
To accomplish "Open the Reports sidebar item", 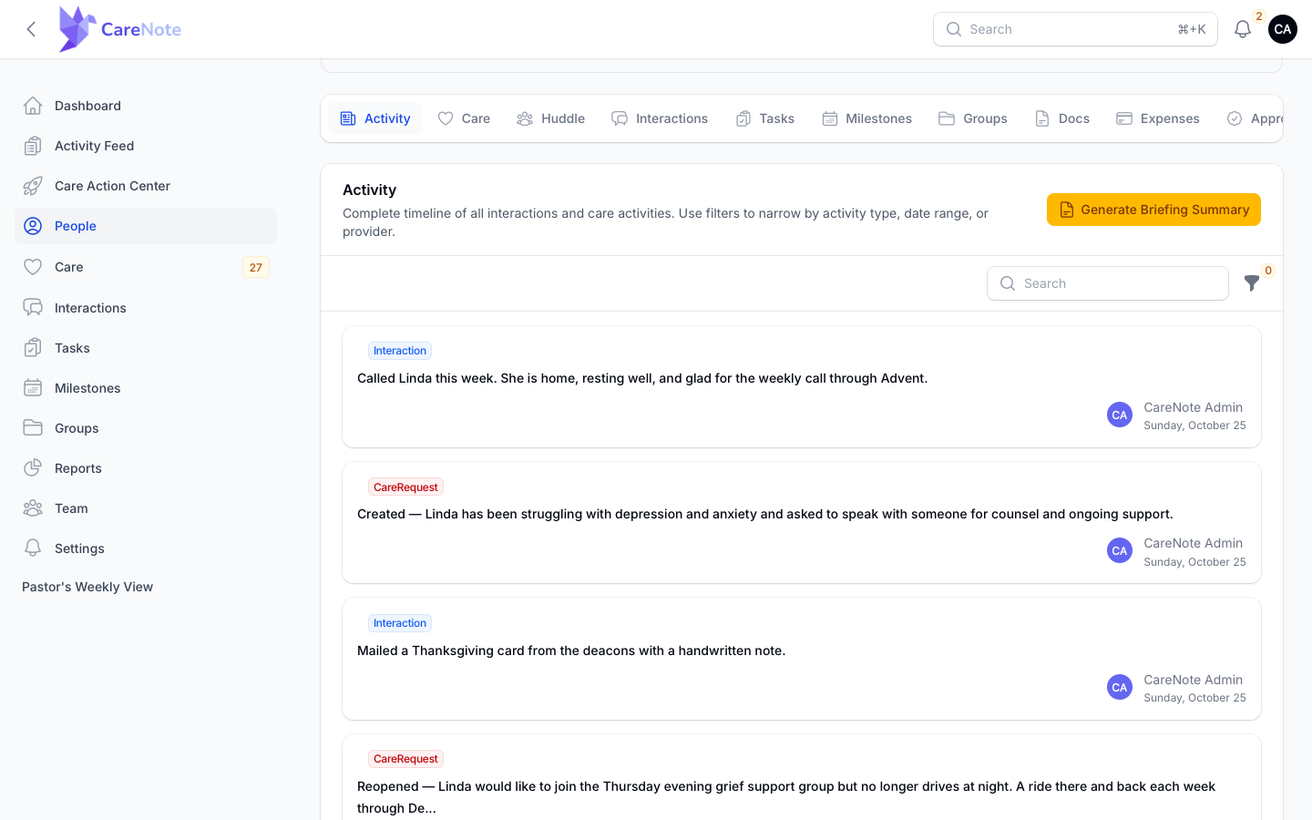I will (x=146, y=468).
